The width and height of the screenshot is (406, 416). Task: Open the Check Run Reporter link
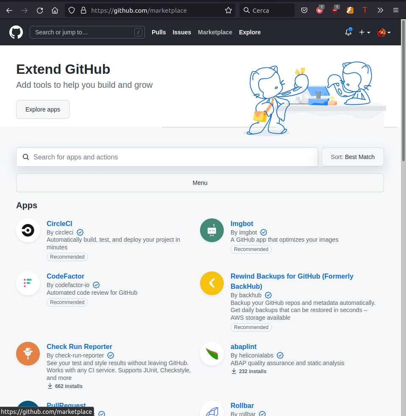[79, 346]
